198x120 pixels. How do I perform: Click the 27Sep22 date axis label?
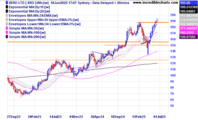13,117
